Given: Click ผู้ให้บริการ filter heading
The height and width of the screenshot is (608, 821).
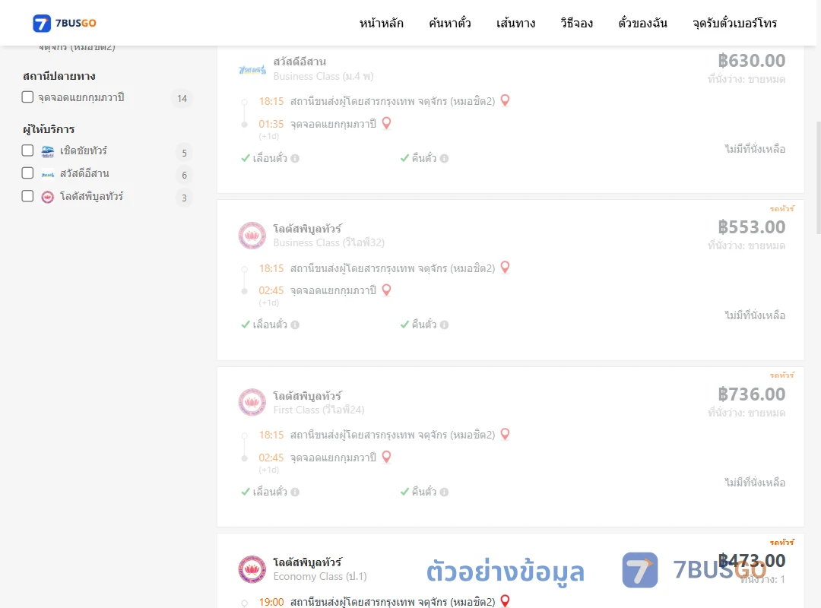Looking at the screenshot, I should (x=48, y=129).
